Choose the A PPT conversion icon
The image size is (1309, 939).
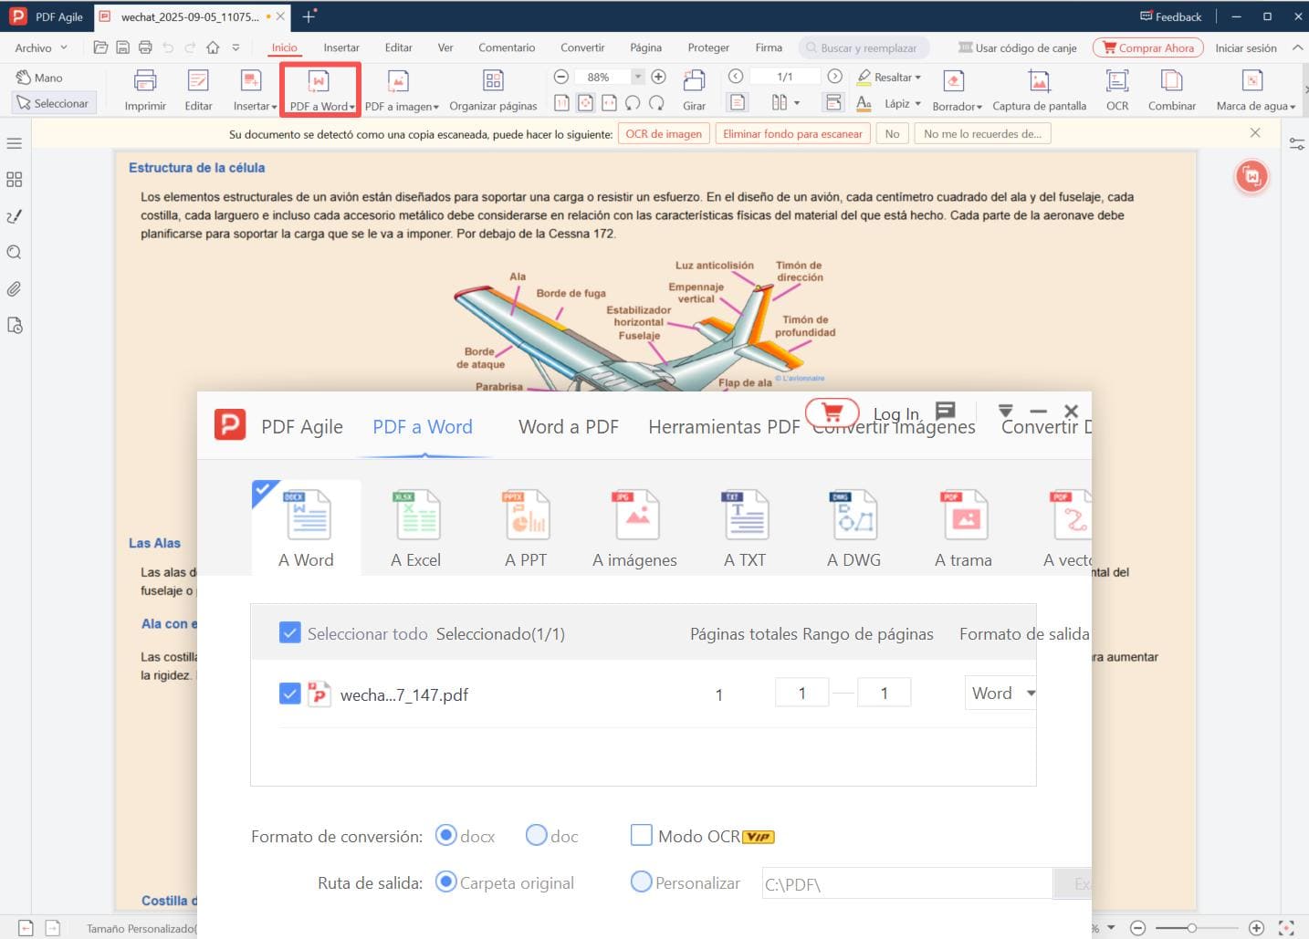[526, 516]
